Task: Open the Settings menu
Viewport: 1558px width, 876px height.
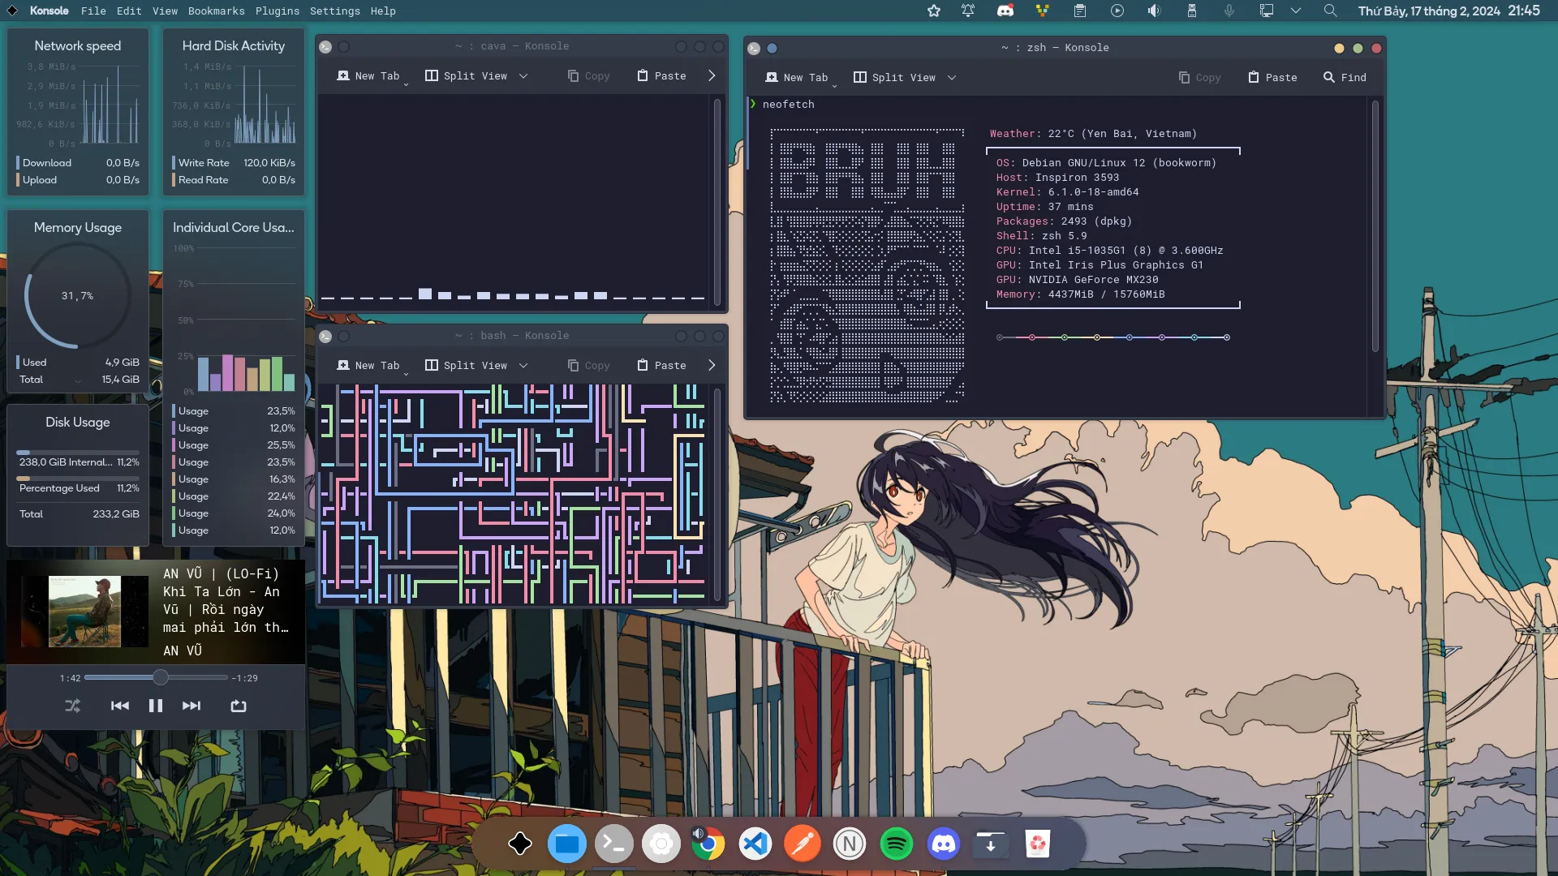Action: (x=335, y=11)
